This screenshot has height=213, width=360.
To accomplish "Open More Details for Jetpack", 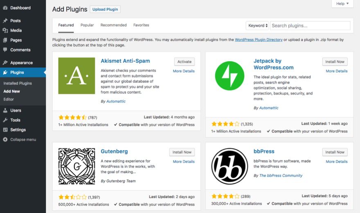I will point(337,71).
